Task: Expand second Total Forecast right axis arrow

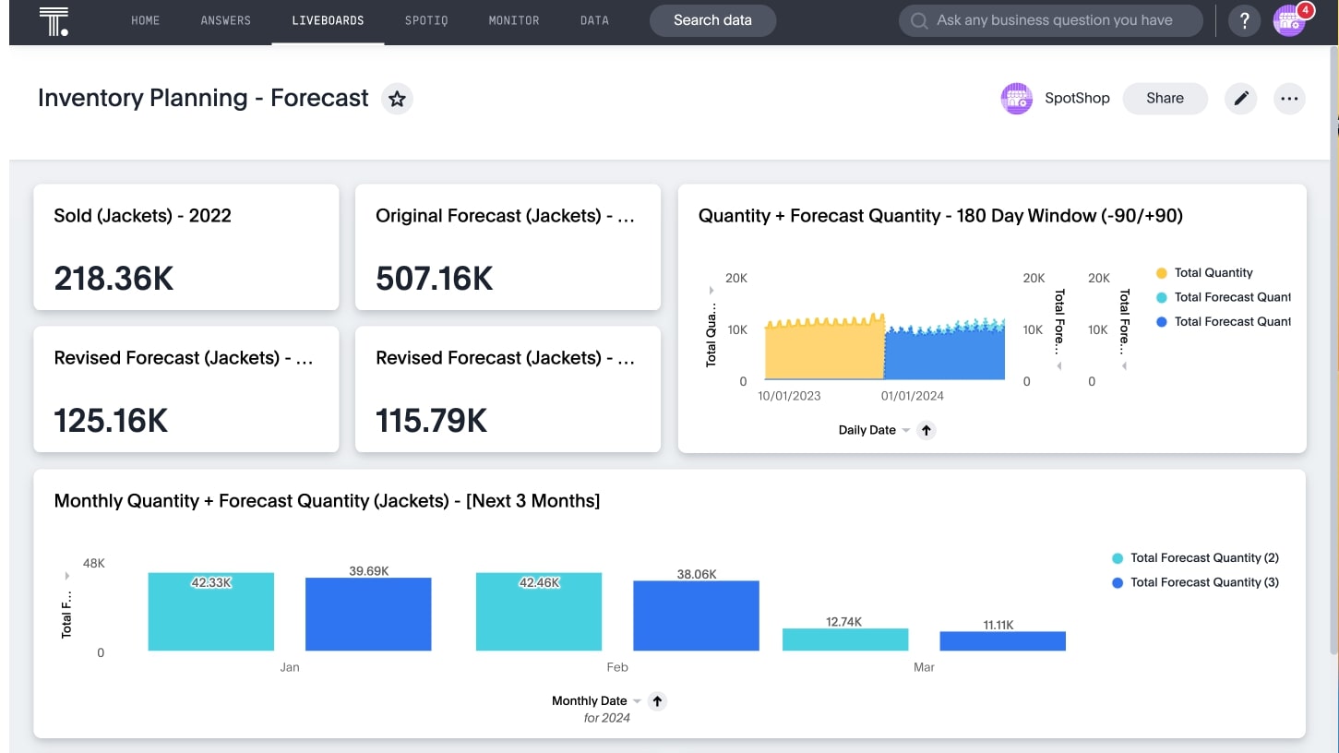Action: point(1124,366)
